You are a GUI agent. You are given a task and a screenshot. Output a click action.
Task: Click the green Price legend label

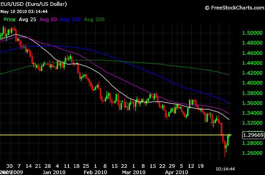(x=9, y=20)
